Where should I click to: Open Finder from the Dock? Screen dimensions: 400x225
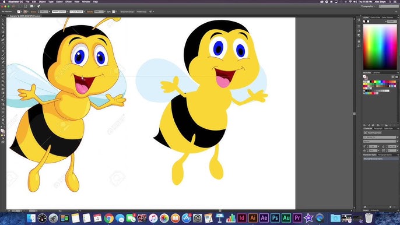tap(31, 219)
